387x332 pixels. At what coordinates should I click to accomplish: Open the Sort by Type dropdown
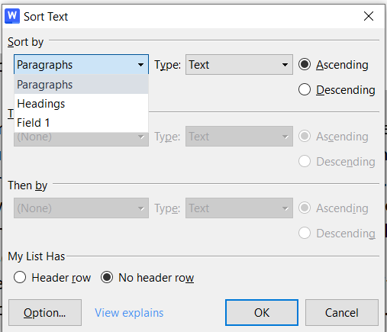click(239, 64)
